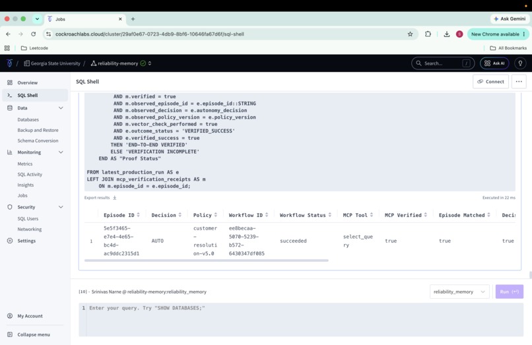Open the Chrome profile avatar

[x=459, y=34]
